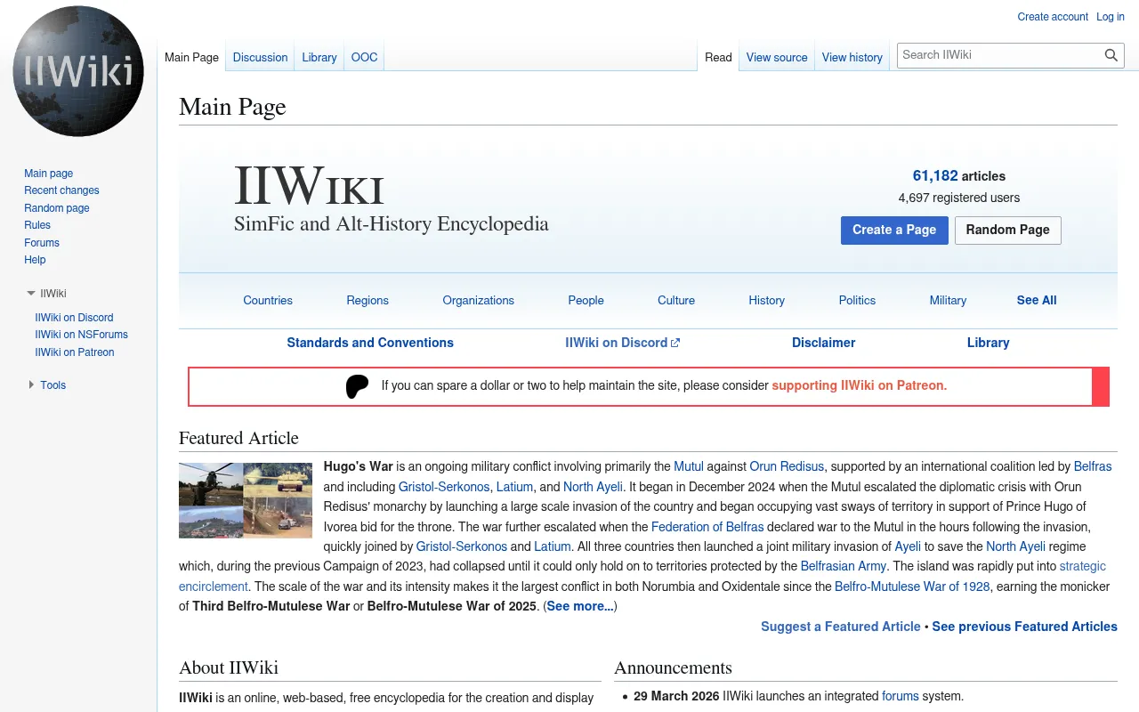Open the Create account link
Viewport: 1139px width, 712px height.
pos(1053,17)
